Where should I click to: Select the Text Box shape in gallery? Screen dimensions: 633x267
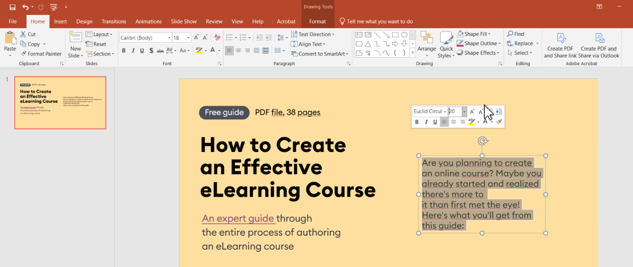(x=359, y=35)
